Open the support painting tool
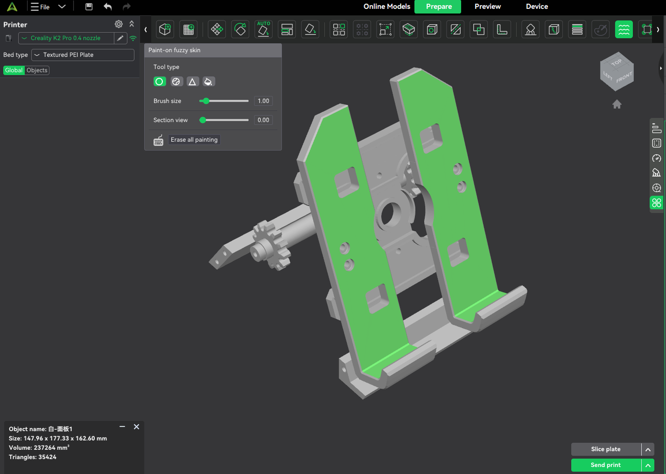 [x=530, y=30]
